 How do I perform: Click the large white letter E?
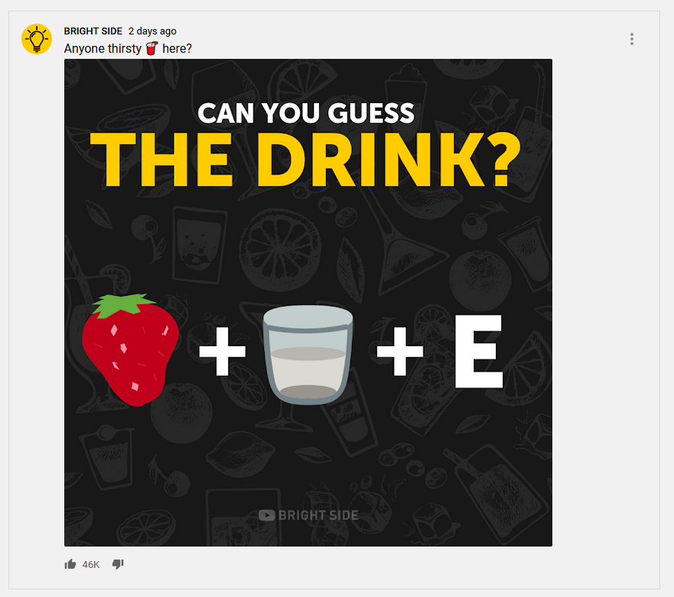pos(478,352)
